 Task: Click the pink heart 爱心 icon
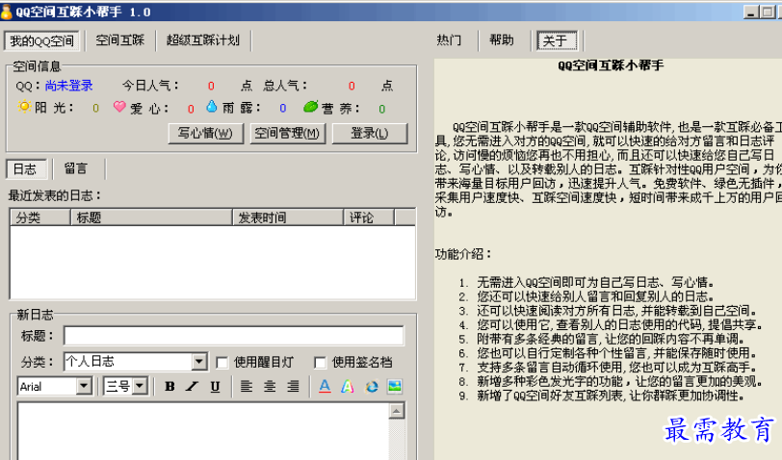tap(119, 106)
